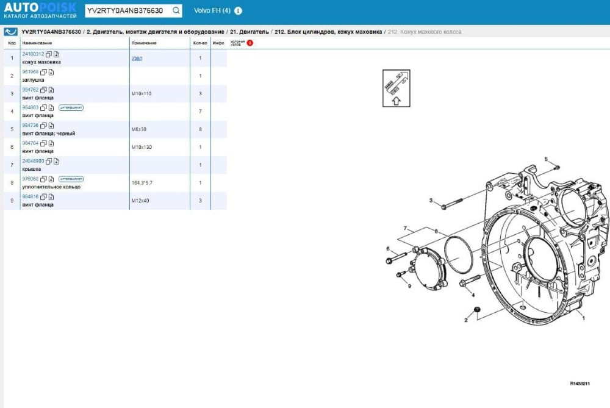Image resolution: width=610 pixels, height=408 pixels.
Task: Go to breadcrumb '212. Блок цилиндров, кожух маховика'
Action: pyautogui.click(x=328, y=32)
